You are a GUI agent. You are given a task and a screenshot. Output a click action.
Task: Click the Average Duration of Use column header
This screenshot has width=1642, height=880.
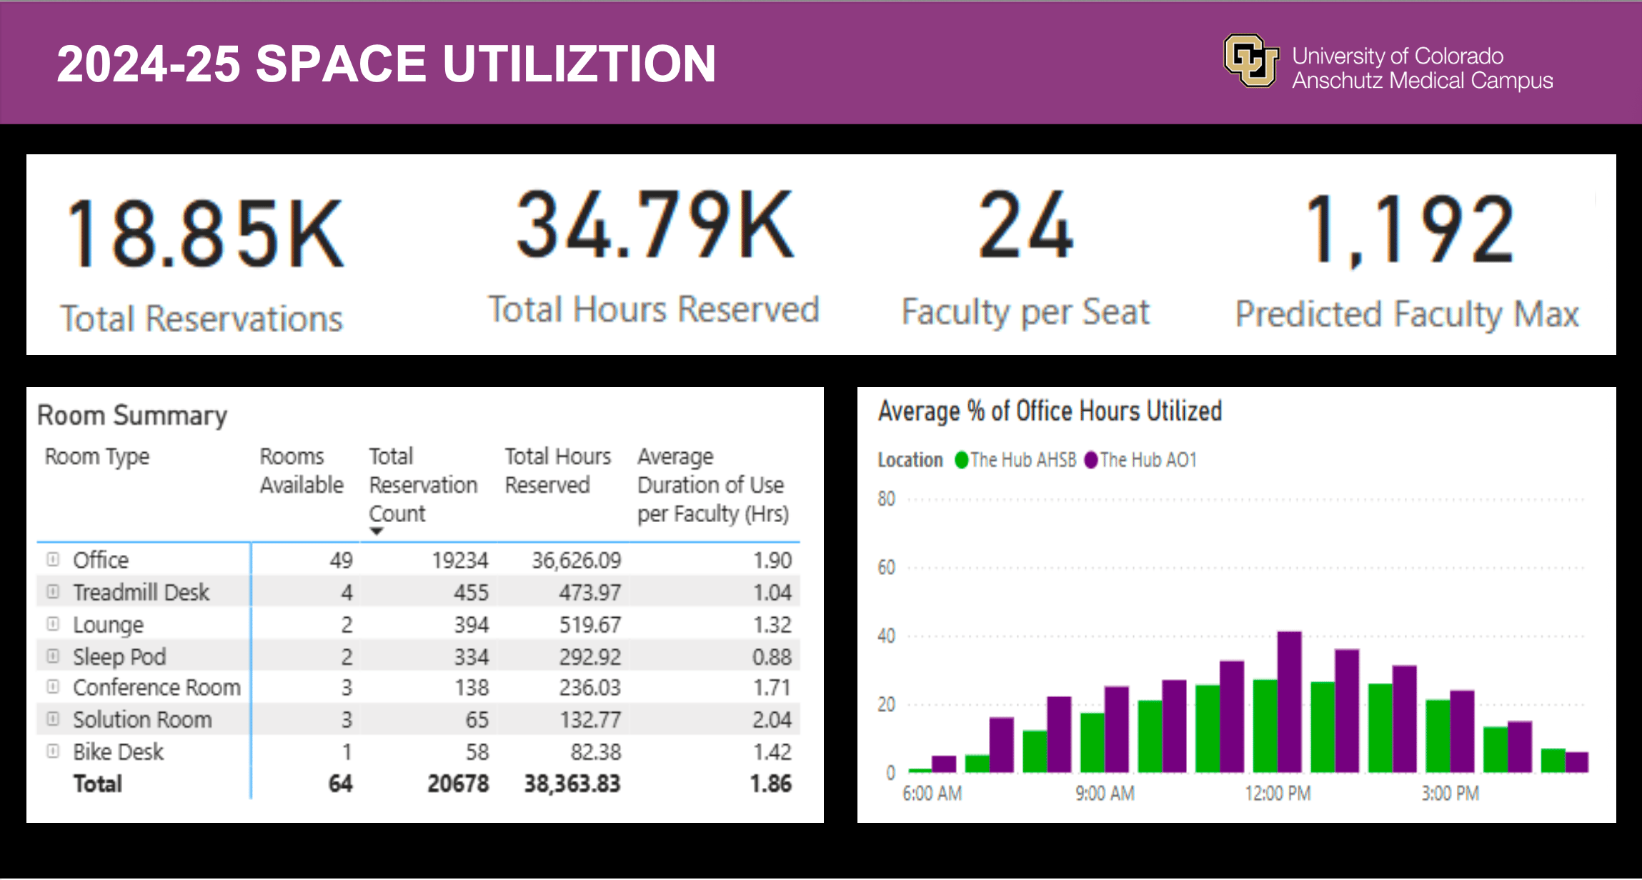point(712,485)
